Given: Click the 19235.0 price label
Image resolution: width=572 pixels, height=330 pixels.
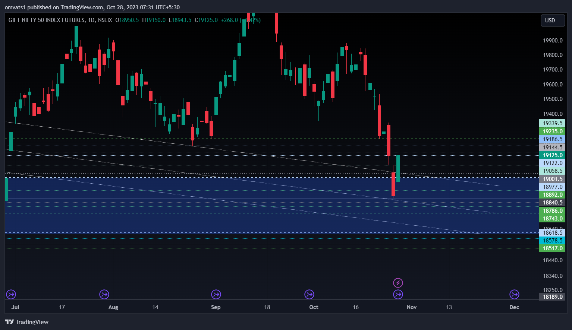Looking at the screenshot, I should [552, 131].
